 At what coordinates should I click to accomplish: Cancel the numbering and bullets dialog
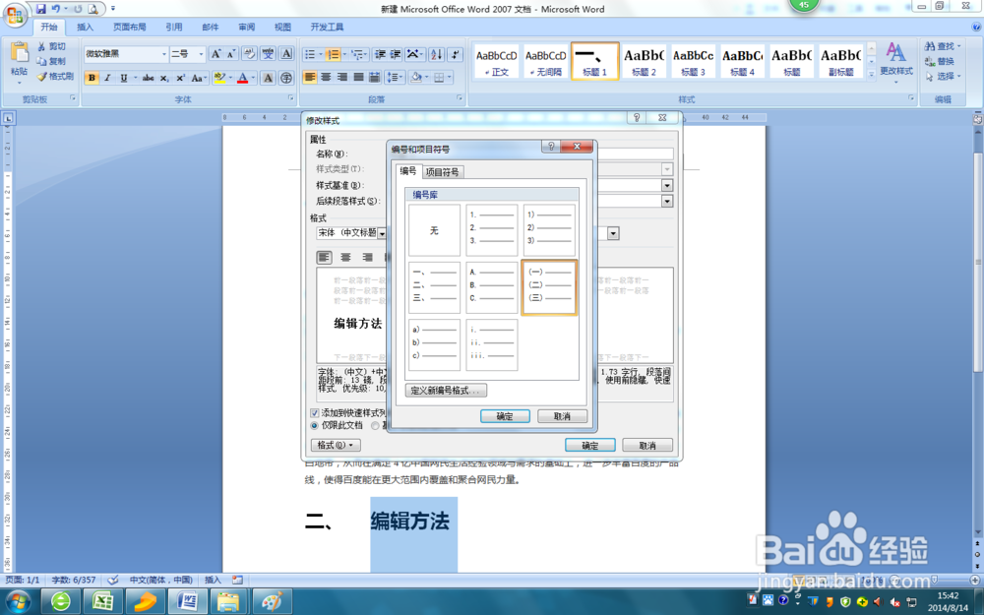pos(562,416)
